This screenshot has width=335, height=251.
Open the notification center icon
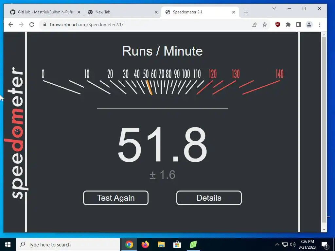(x=325, y=244)
